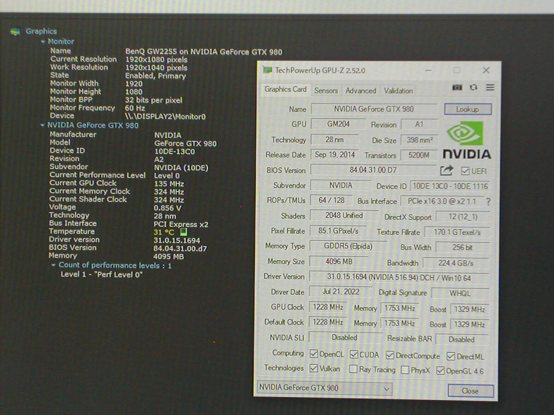Select the Graphics Card tab
554x415 pixels.
(285, 89)
